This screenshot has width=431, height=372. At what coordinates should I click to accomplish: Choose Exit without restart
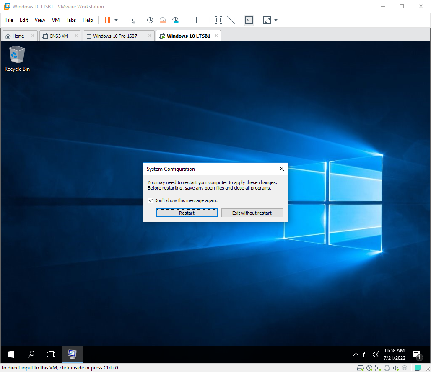252,213
